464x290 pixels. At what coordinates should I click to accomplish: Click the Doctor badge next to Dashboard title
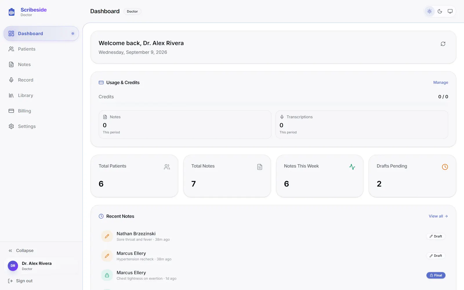[x=132, y=11]
